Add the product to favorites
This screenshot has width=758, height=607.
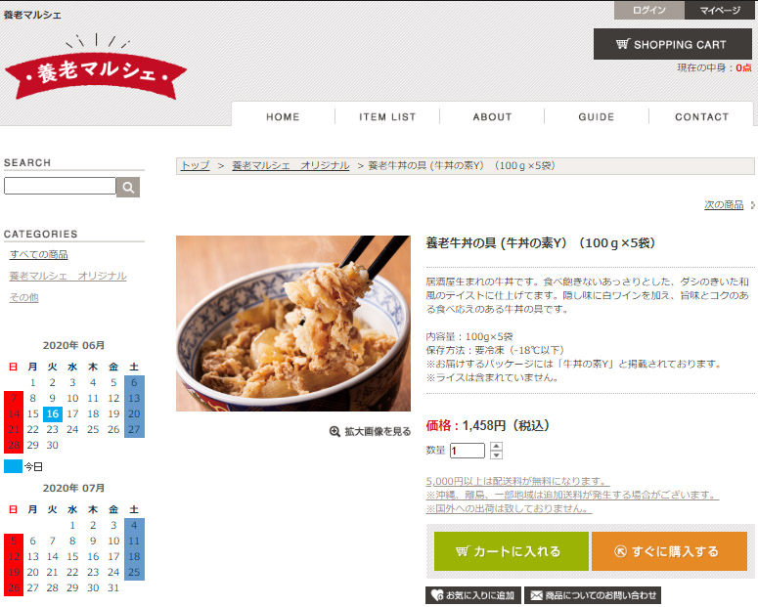coord(472,595)
